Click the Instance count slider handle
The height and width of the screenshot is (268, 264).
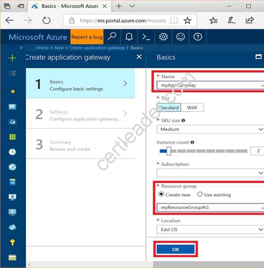coord(169,151)
